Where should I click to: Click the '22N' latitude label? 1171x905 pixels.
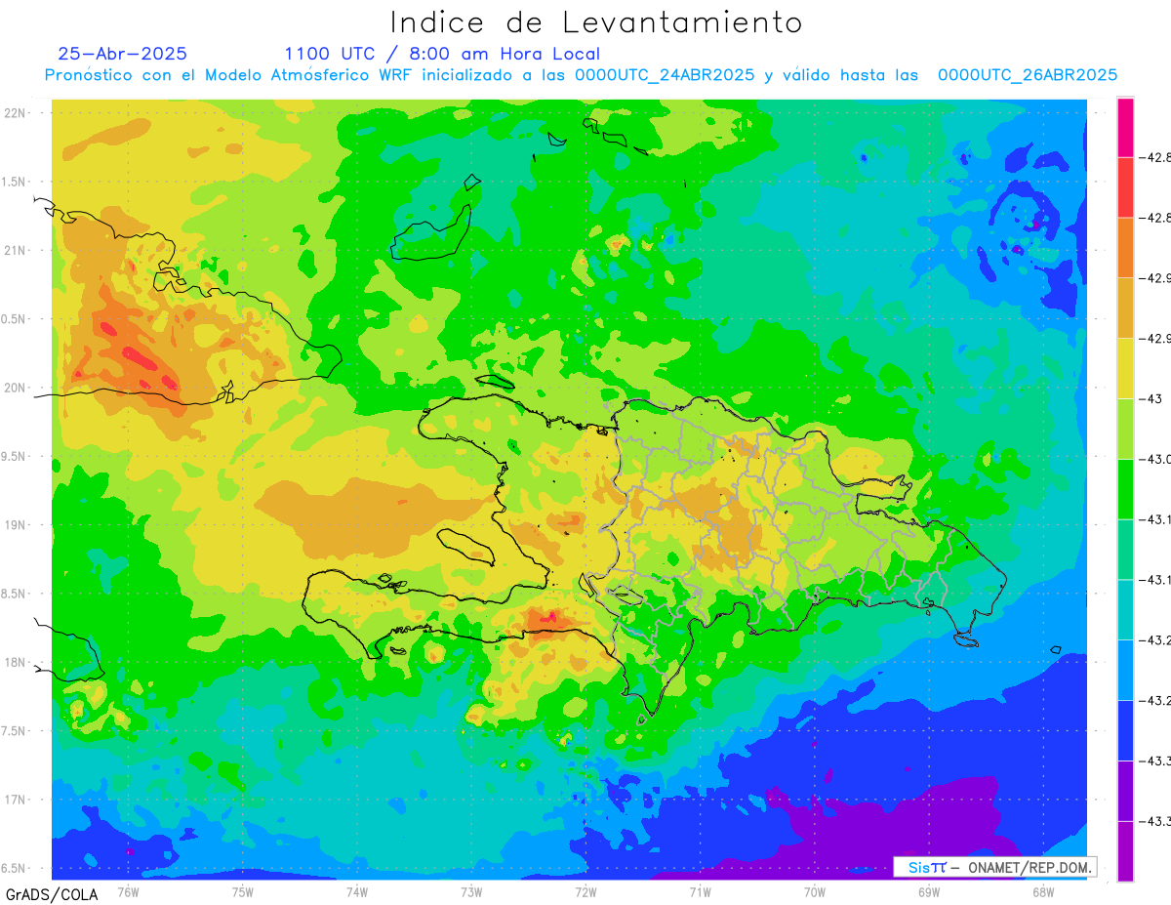pyautogui.click(x=17, y=113)
